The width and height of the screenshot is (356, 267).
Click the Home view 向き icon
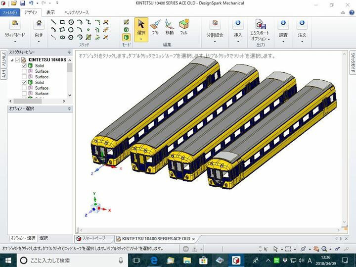(39, 23)
